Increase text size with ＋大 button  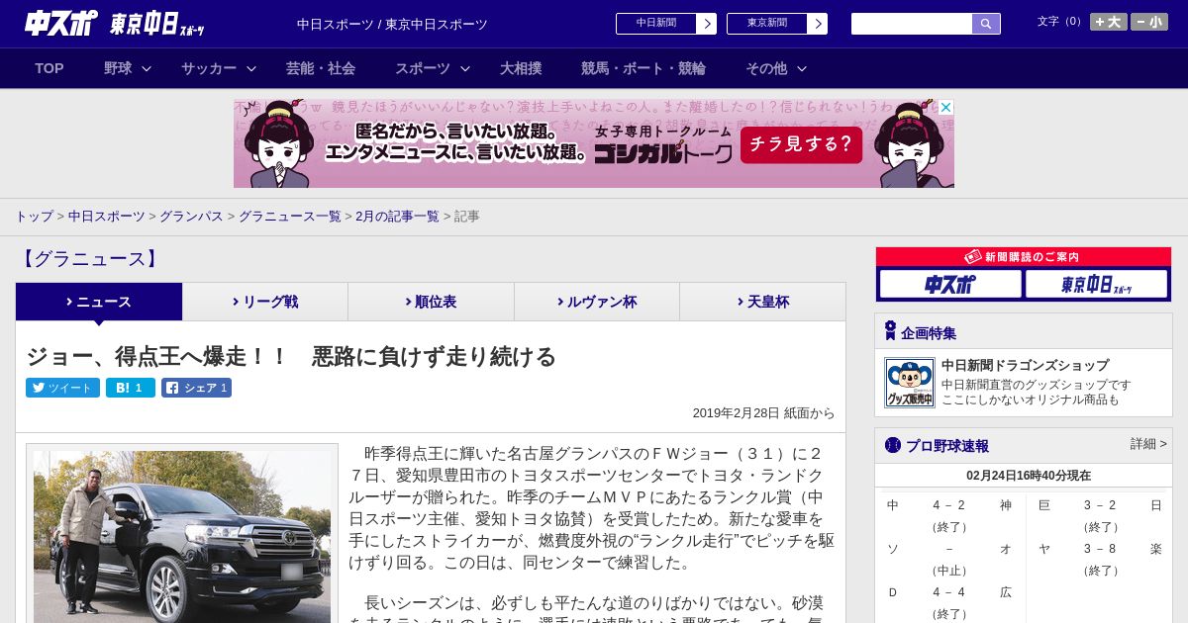coord(1109,22)
